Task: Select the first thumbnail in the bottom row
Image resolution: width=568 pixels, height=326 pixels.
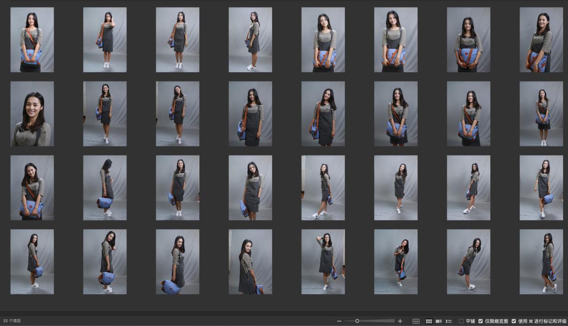Action: pyautogui.click(x=32, y=261)
